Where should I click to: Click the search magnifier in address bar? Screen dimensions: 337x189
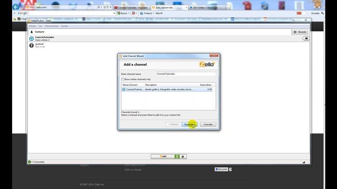(98, 7)
